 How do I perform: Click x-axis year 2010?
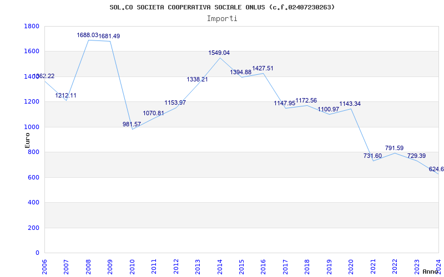pyautogui.click(x=132, y=266)
